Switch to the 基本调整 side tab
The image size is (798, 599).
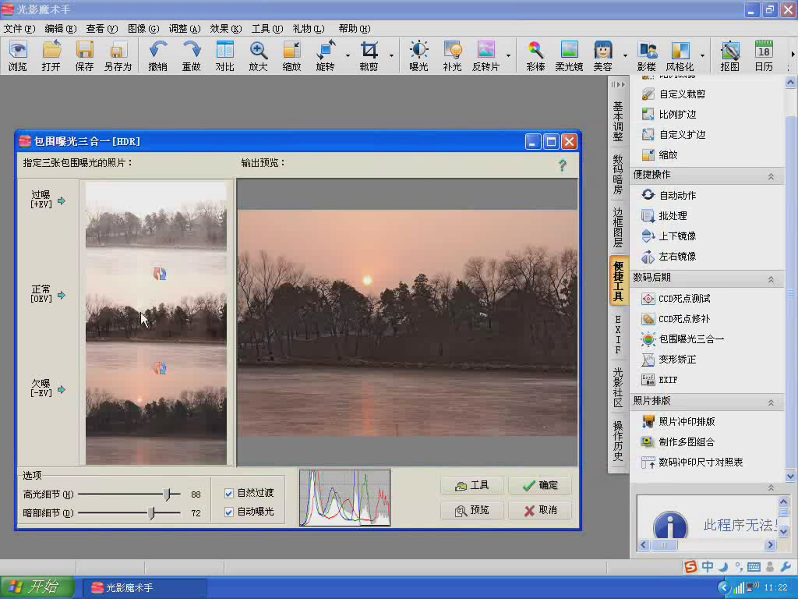point(618,121)
